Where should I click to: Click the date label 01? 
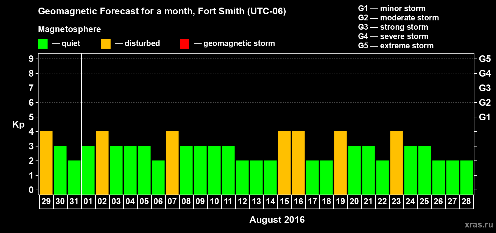pyautogui.click(x=88, y=201)
